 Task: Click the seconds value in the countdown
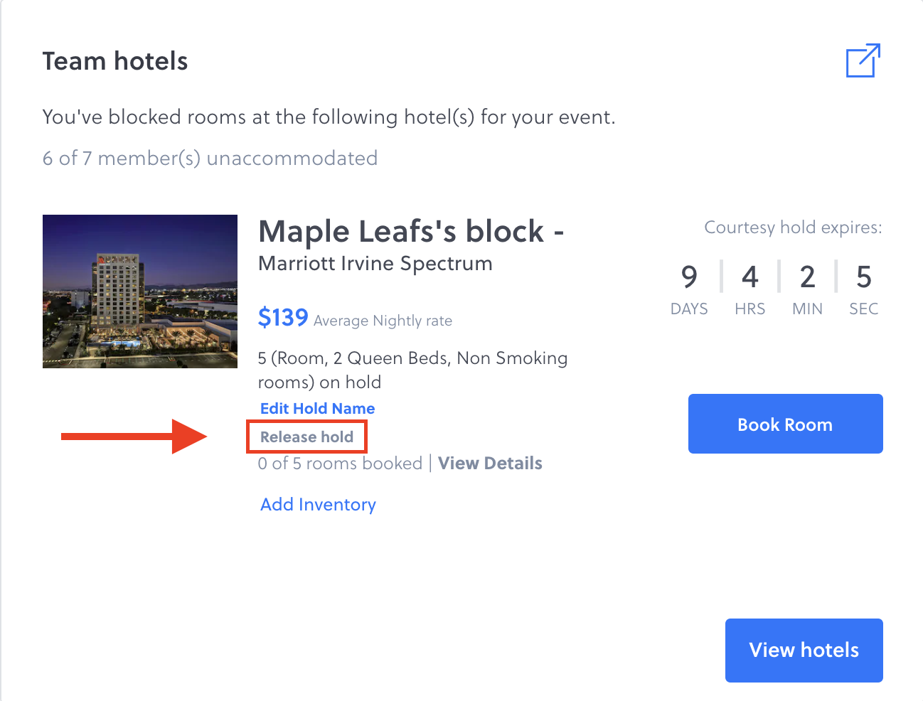(863, 277)
